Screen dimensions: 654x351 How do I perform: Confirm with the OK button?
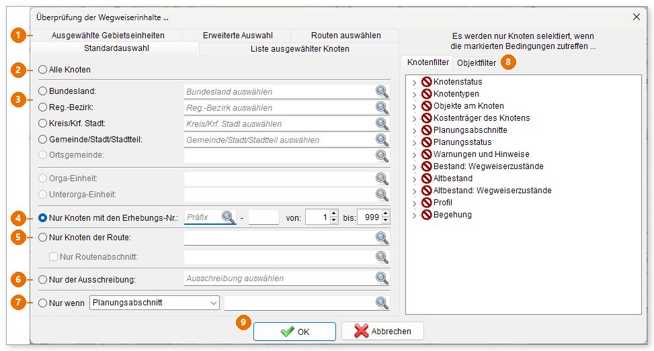tap(294, 332)
